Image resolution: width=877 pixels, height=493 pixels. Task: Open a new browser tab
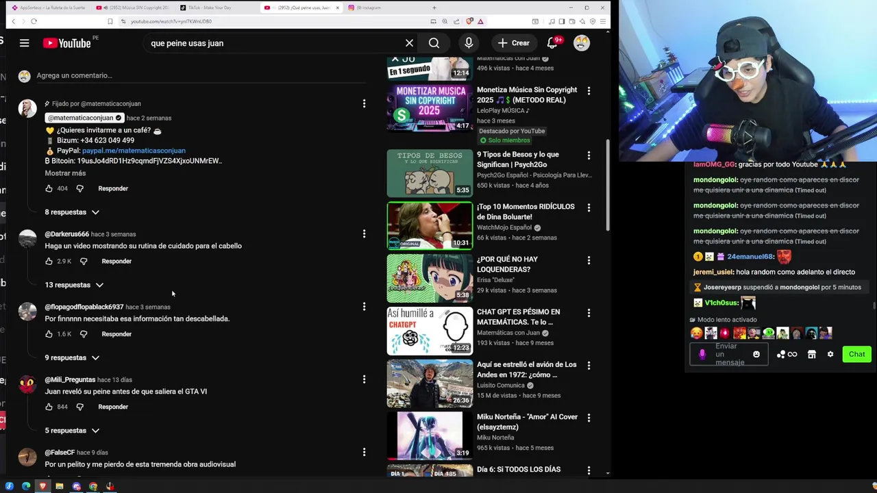(434, 8)
